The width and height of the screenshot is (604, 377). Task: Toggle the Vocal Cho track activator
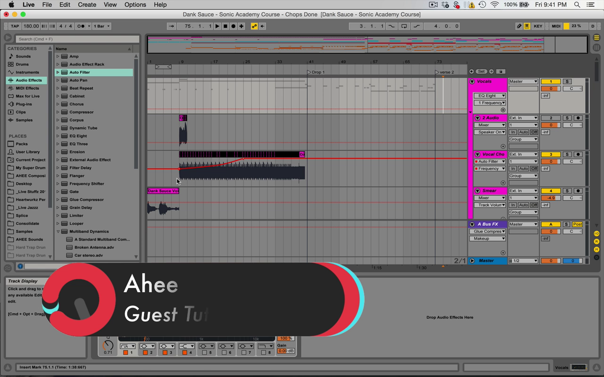[550, 155]
